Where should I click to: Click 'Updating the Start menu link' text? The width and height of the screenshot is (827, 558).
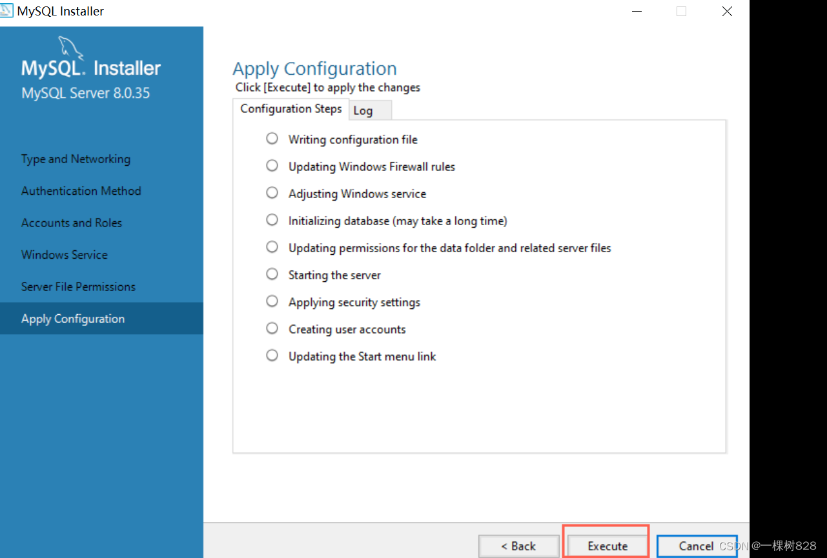[x=362, y=356]
